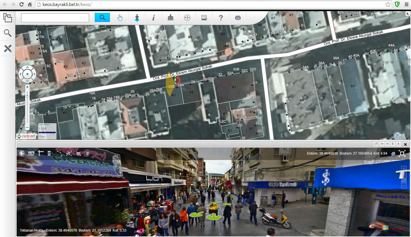Open the help question mark
The height and width of the screenshot is (237, 411).
click(x=221, y=18)
